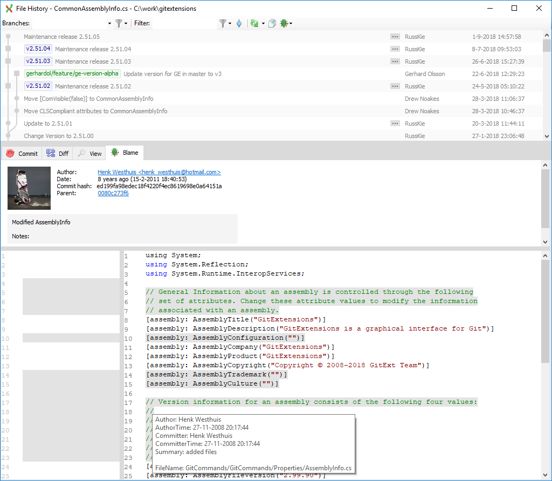Select the gerhardol/feature/ge-version-alpha branch label
552x481 pixels.
pos(72,73)
